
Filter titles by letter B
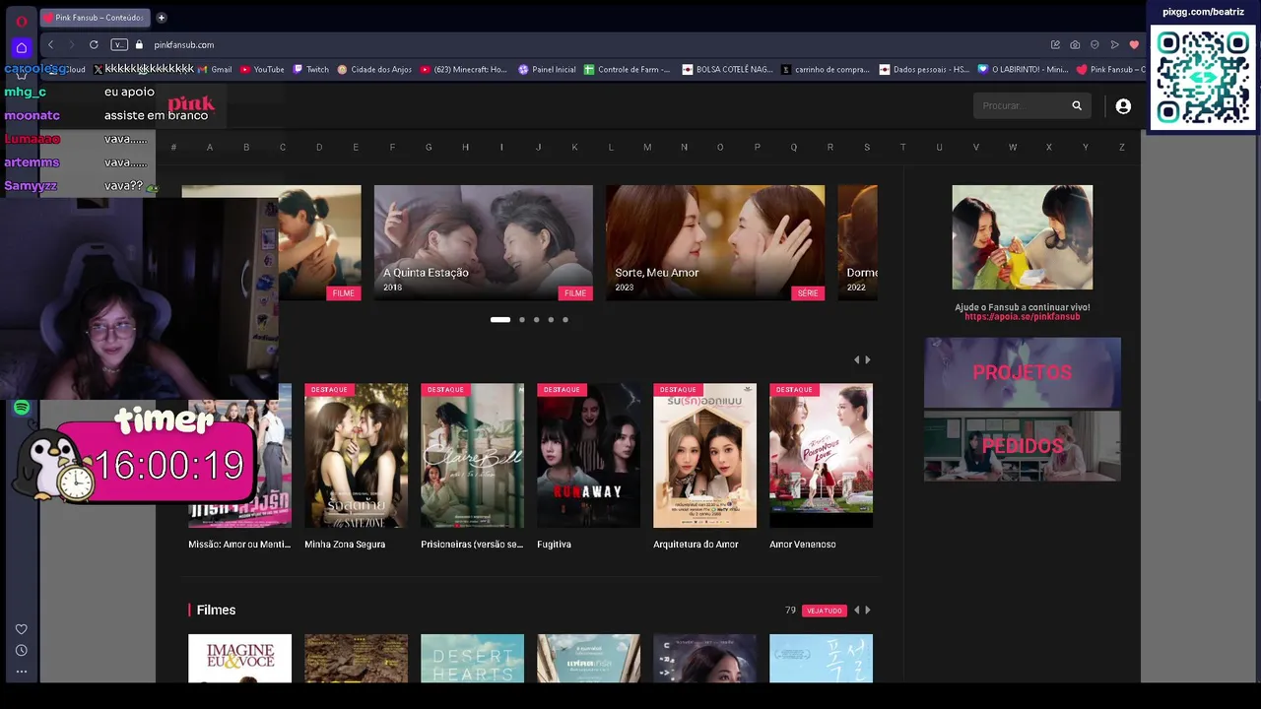point(246,148)
